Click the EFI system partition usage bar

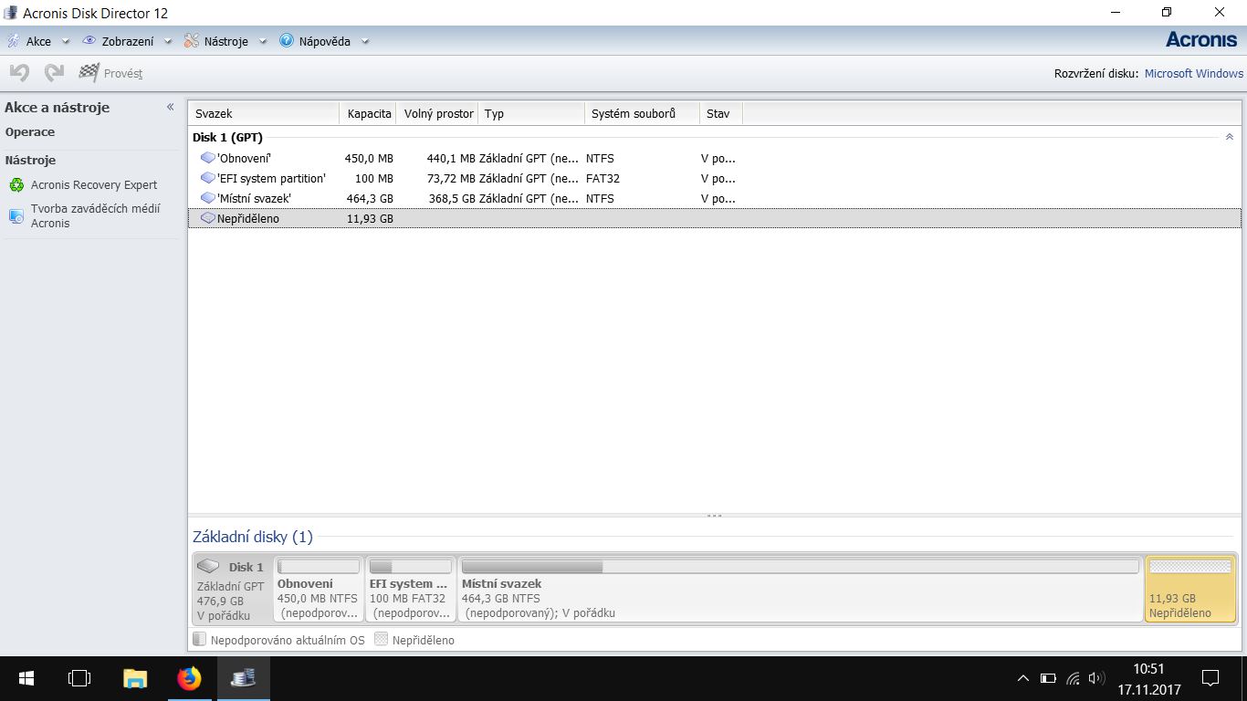tap(410, 566)
